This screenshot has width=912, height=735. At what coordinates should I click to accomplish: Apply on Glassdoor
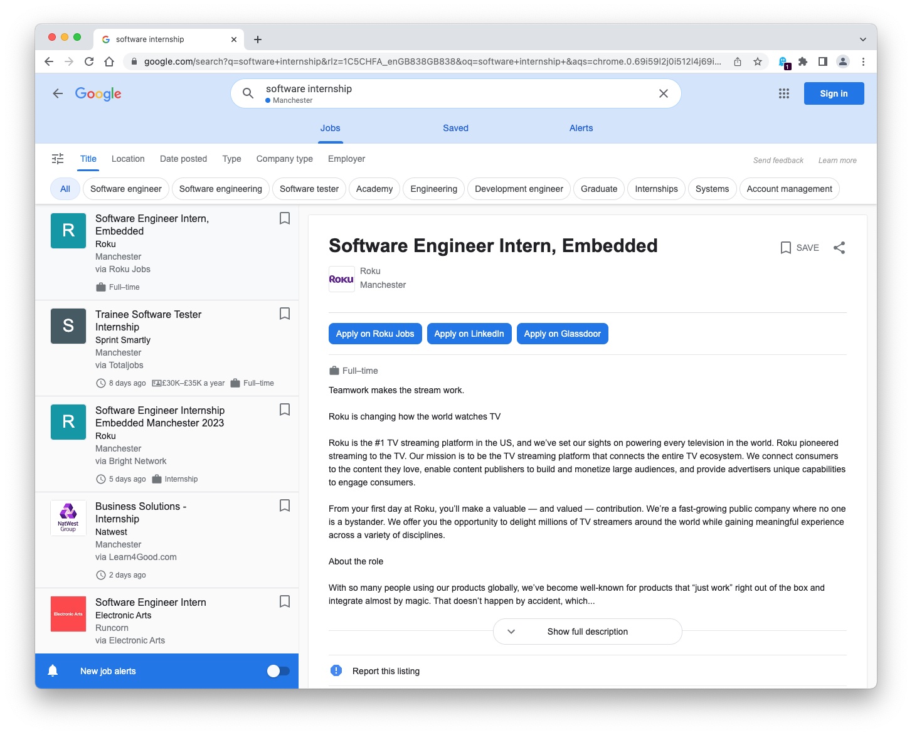[563, 334]
